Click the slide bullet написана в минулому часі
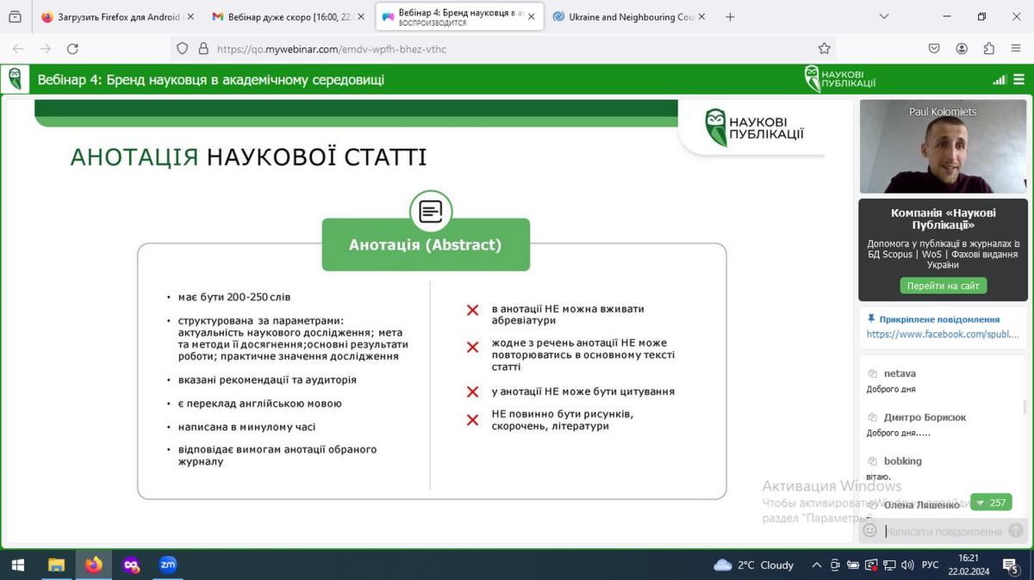The height and width of the screenshot is (580, 1034). tap(246, 427)
